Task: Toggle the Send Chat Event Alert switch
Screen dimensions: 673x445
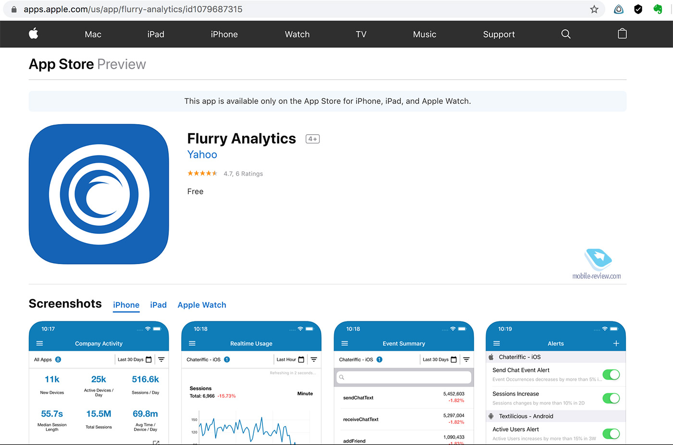Action: point(611,375)
